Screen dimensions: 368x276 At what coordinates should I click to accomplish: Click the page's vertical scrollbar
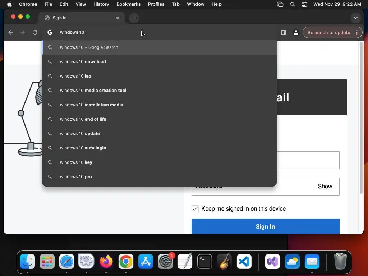[x=361, y=118]
